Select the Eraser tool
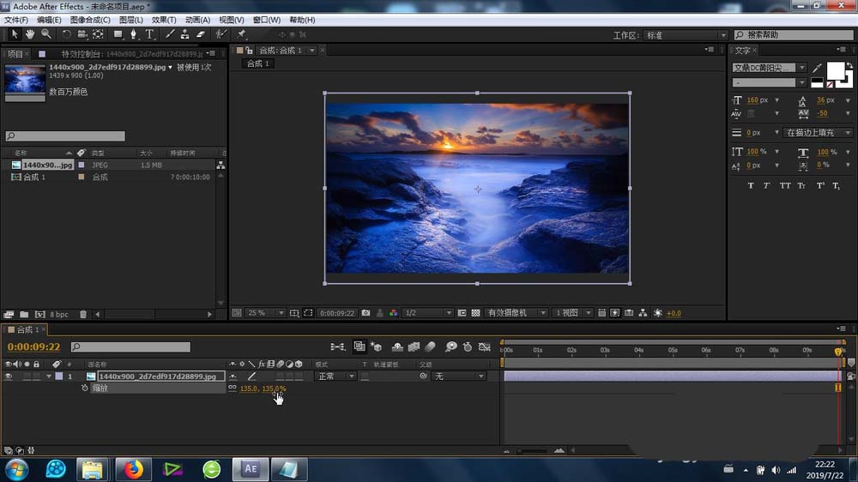Viewport: 858px width, 482px height. [x=201, y=34]
